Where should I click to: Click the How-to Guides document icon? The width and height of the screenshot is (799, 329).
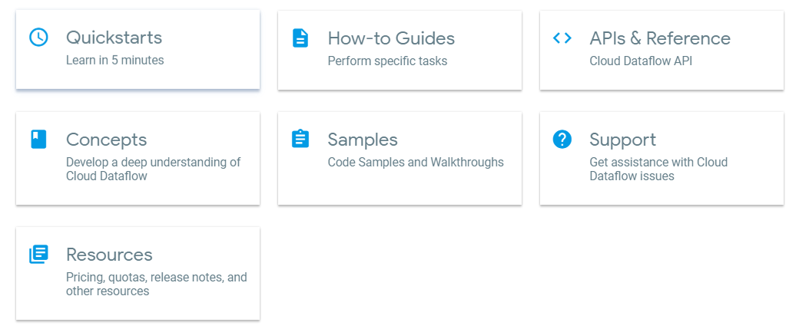(x=300, y=38)
